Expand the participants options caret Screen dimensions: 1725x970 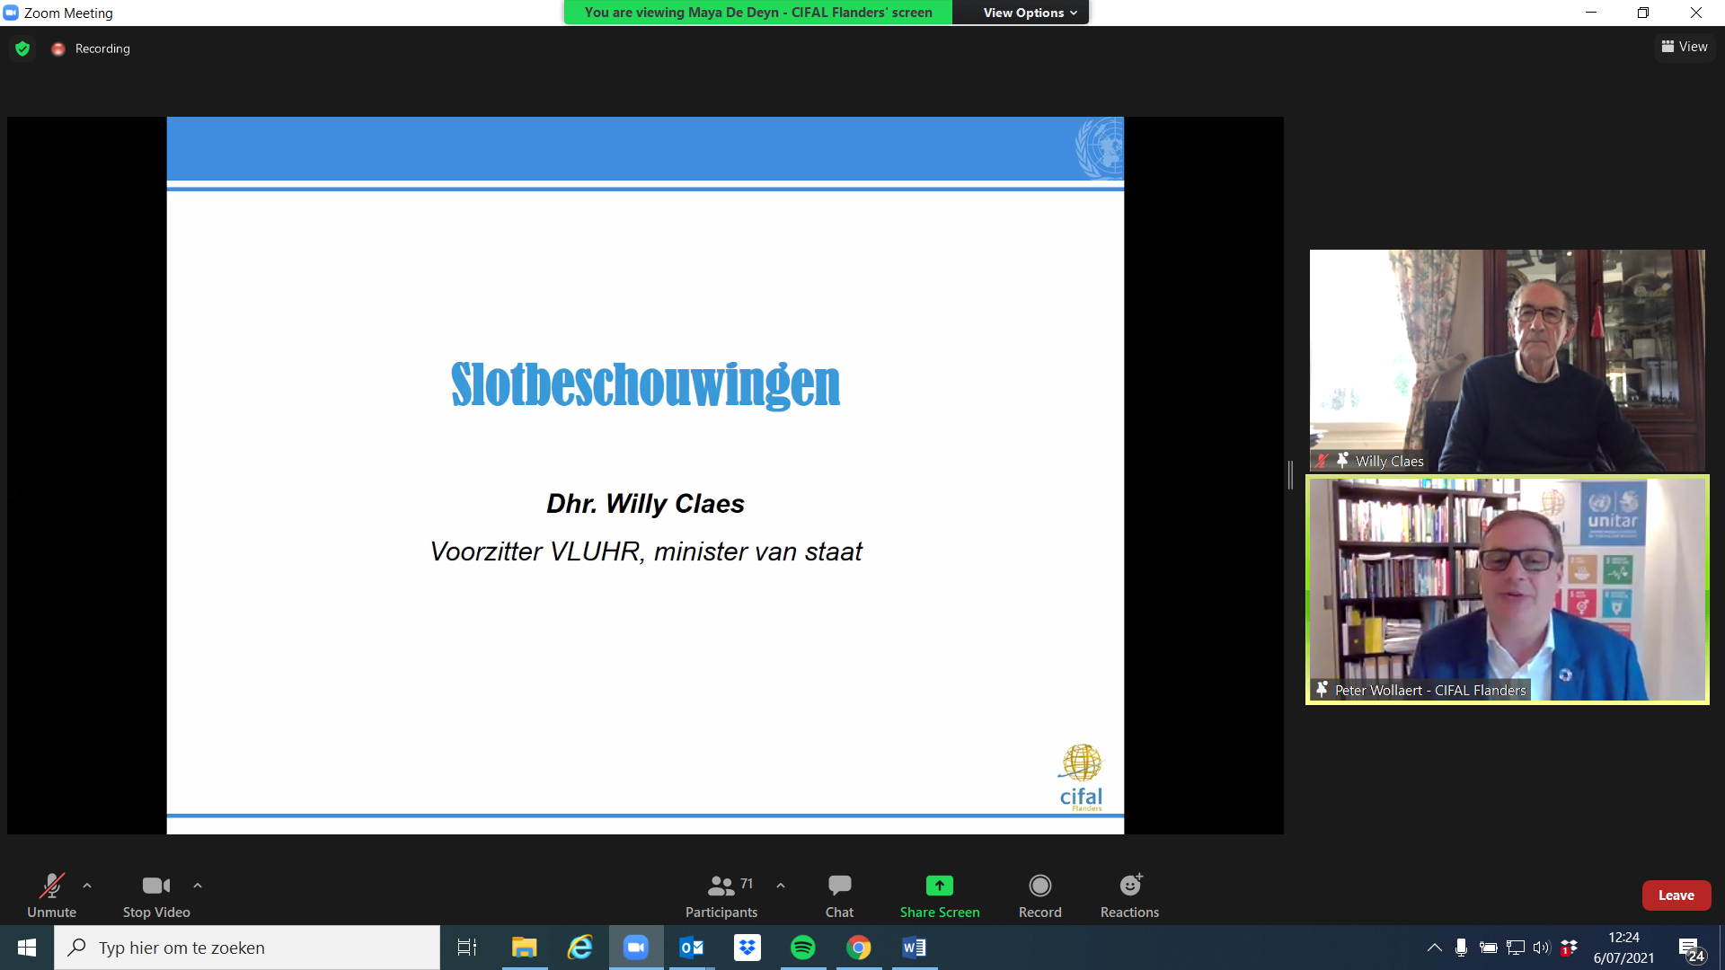[x=781, y=886]
